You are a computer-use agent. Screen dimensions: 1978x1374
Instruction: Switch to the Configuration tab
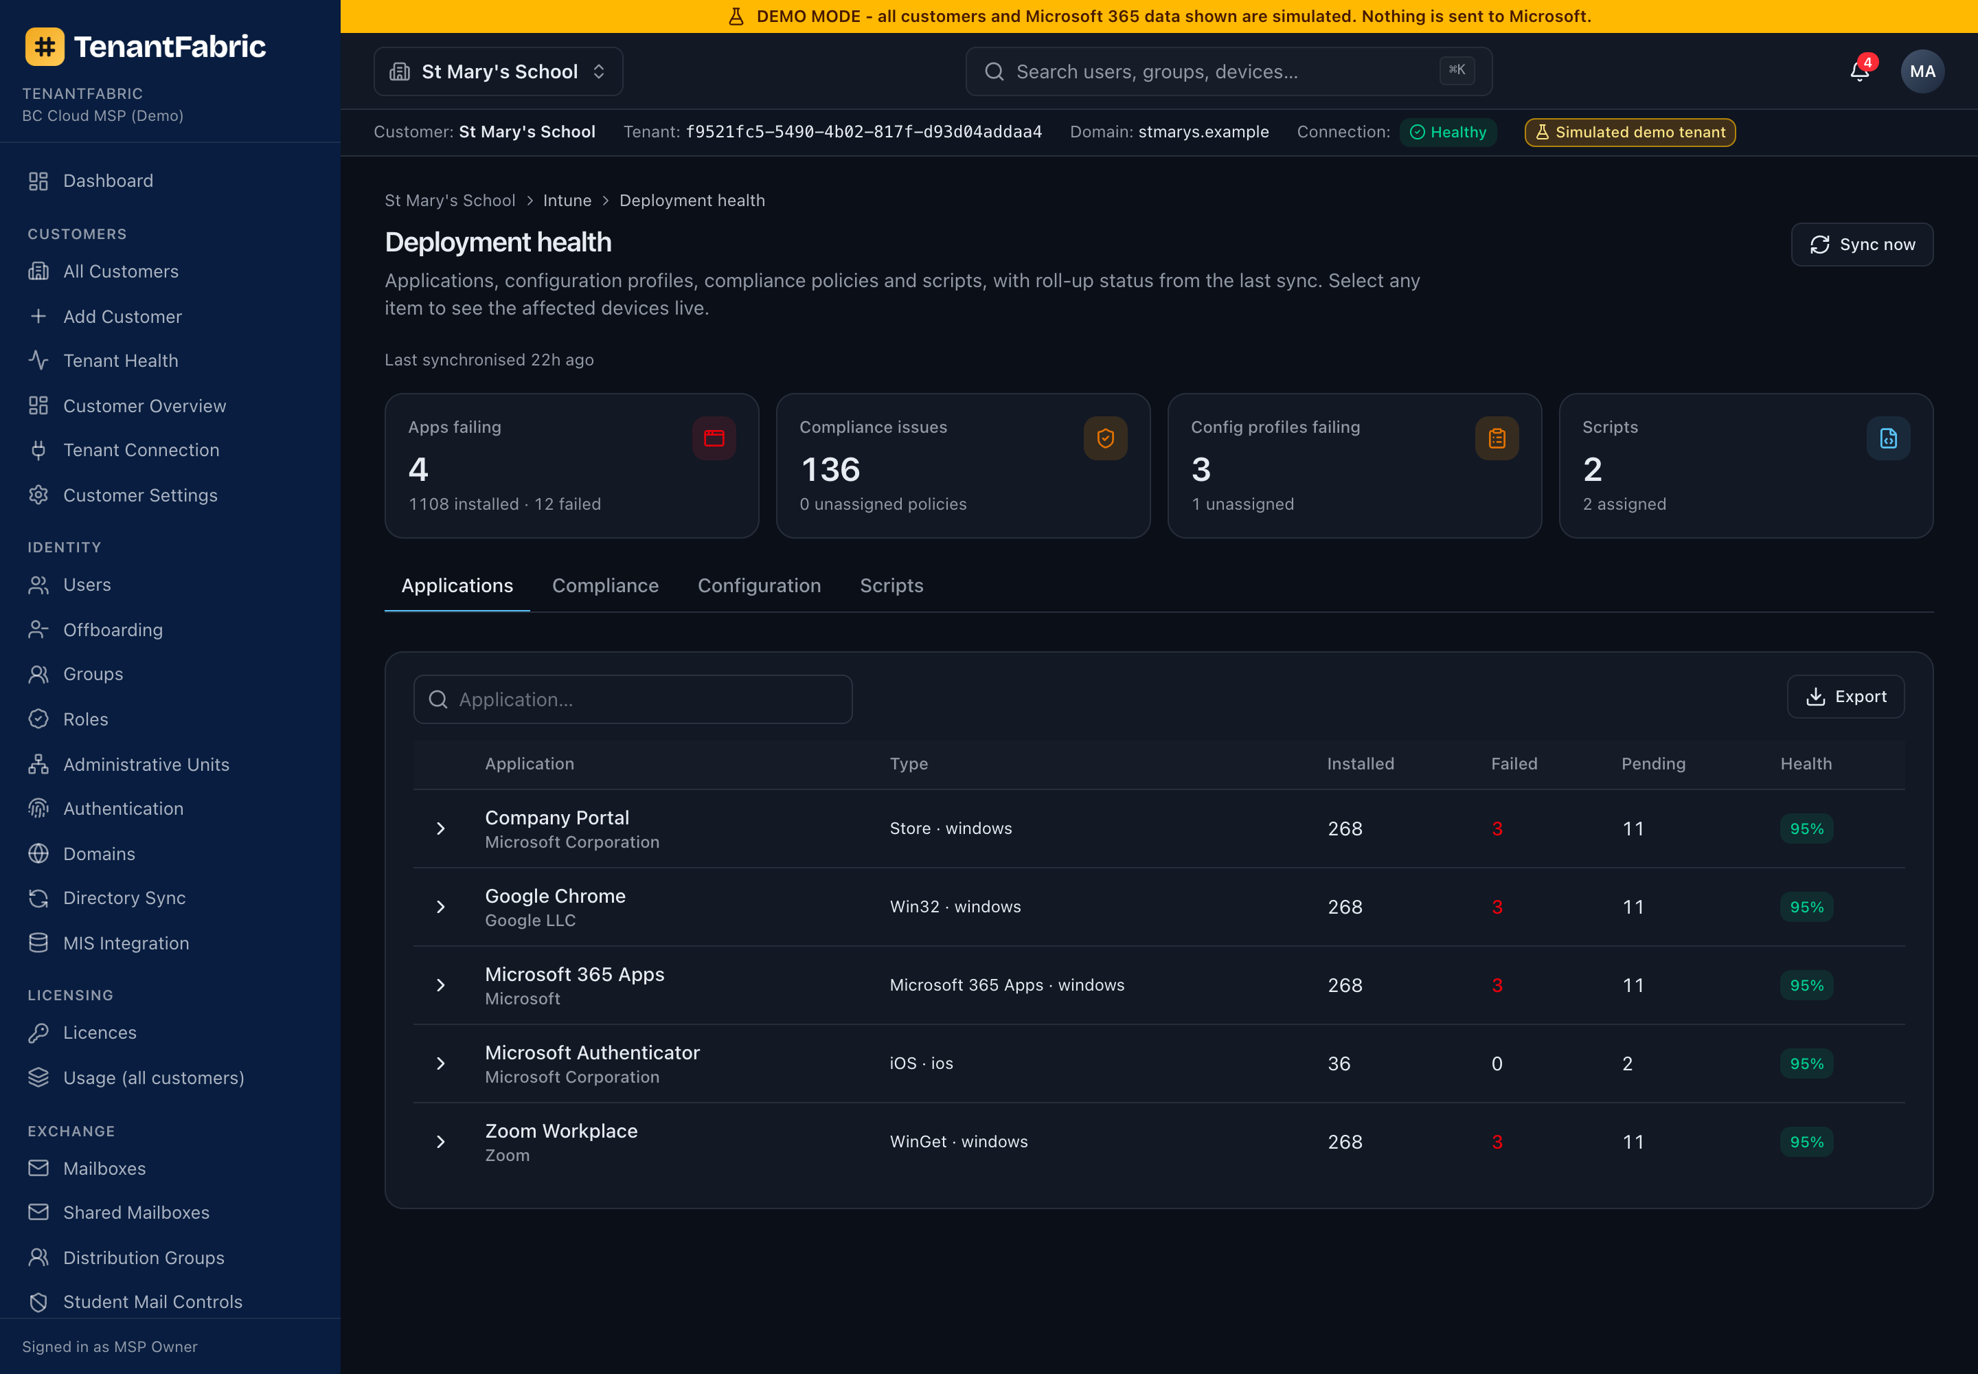759,585
